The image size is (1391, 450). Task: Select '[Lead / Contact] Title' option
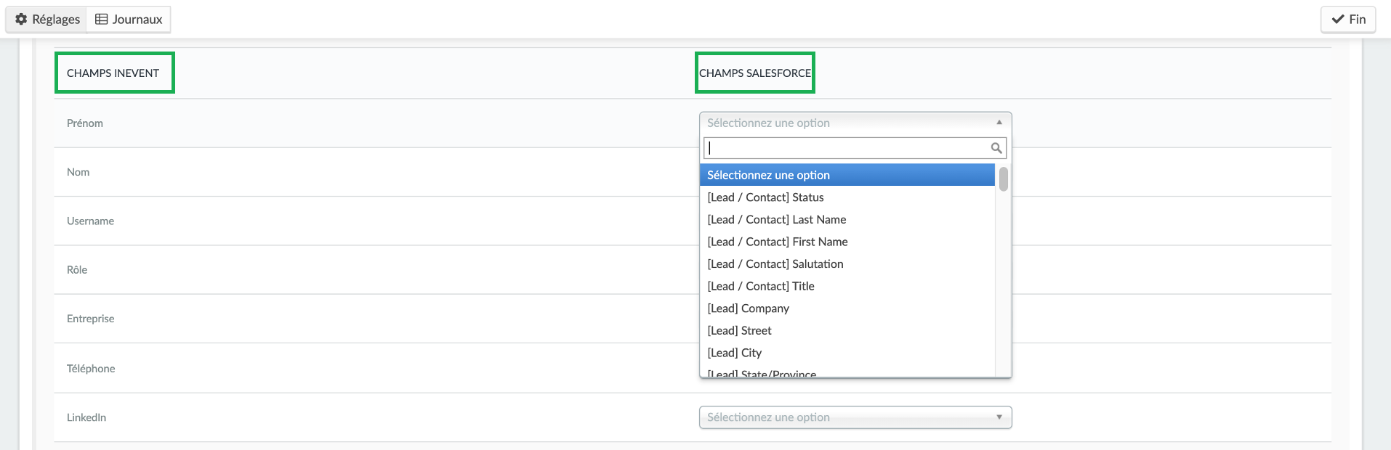pyautogui.click(x=847, y=286)
